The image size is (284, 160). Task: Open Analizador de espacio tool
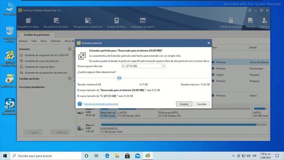(143, 23)
